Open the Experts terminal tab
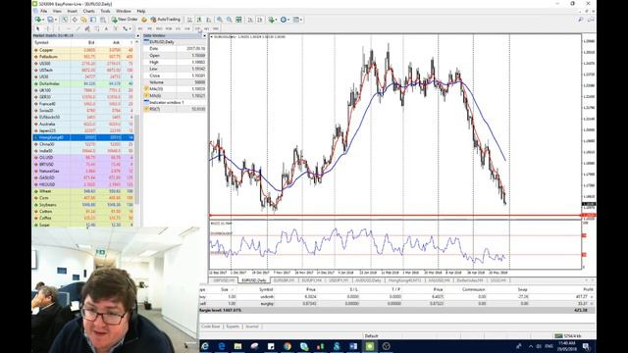The image size is (628, 353). [233, 327]
